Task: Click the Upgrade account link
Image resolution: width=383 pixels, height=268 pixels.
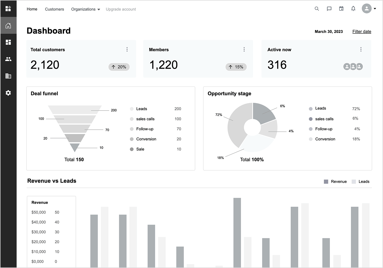Action: (121, 9)
